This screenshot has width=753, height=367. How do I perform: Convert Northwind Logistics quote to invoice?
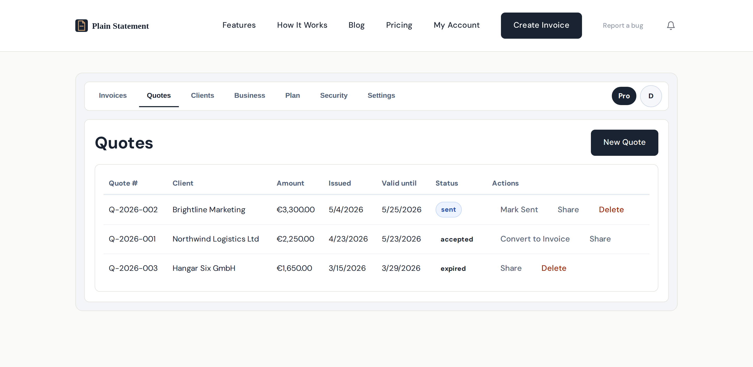coord(535,239)
